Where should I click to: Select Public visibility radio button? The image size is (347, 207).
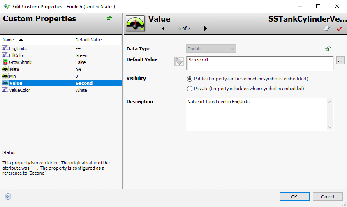click(x=190, y=79)
